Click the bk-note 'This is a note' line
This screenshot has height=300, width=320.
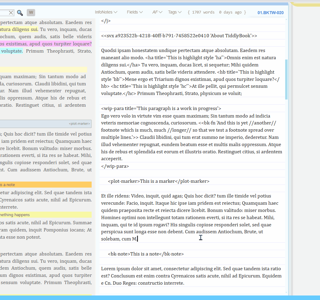coord(146,254)
